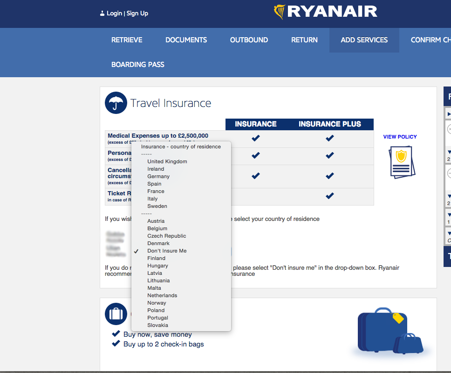The image size is (451, 373).
Task: Click the suitcase baggage section icon
Action: (116, 314)
